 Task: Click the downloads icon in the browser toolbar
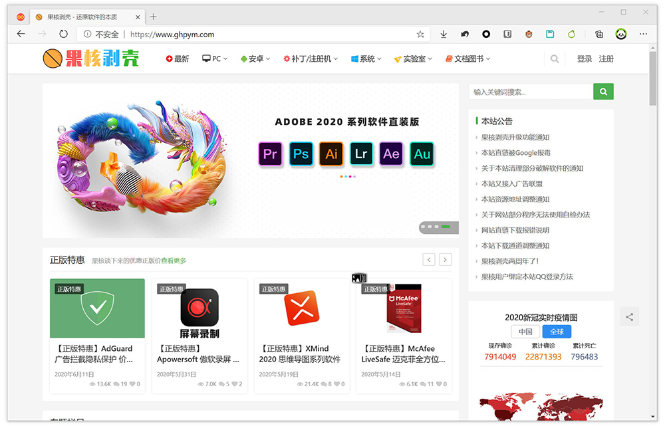(x=444, y=34)
